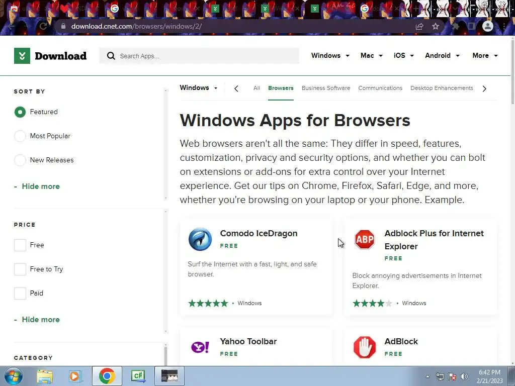Viewport: 515px width, 386px height.
Task: Click the Search Apps input field
Action: point(199,56)
